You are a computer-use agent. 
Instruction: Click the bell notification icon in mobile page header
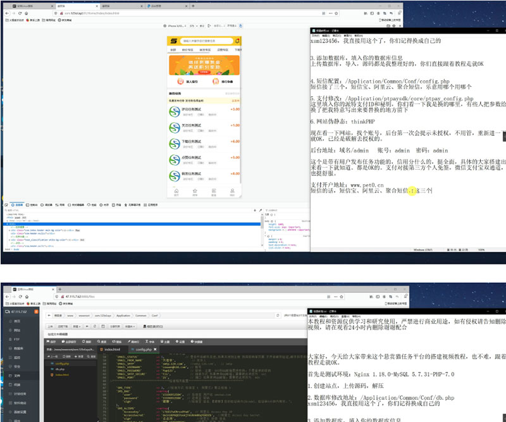click(x=237, y=42)
